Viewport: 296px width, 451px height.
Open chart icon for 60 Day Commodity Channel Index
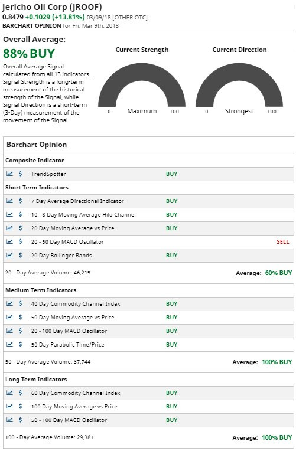(10, 393)
